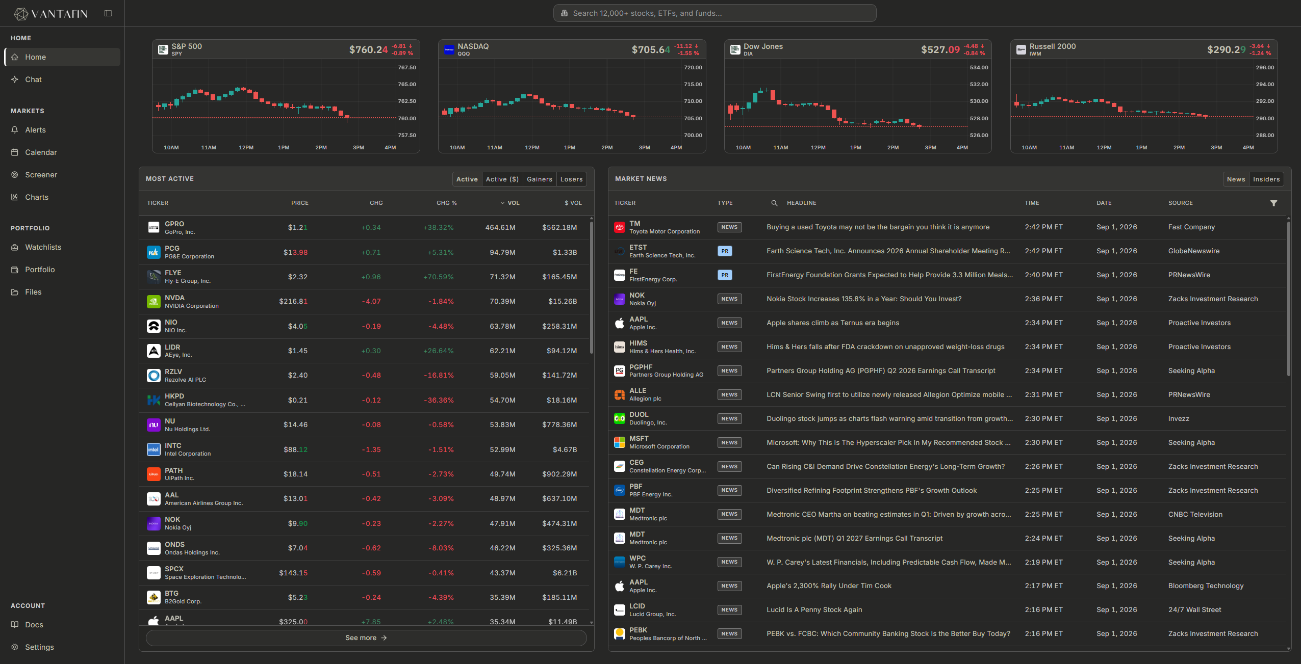
Task: Sort Most Active by CHG % column
Action: pos(446,203)
